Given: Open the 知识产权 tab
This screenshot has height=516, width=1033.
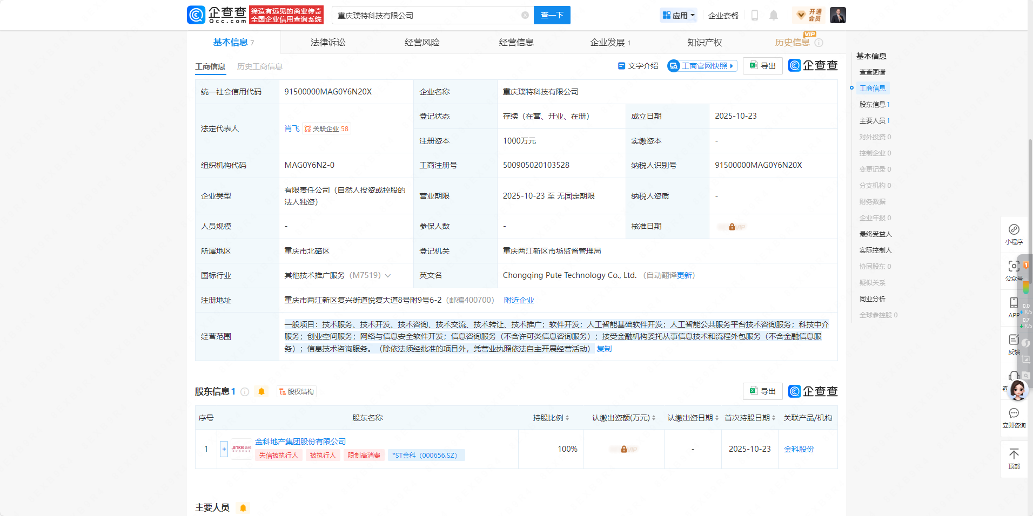Looking at the screenshot, I should [x=704, y=42].
